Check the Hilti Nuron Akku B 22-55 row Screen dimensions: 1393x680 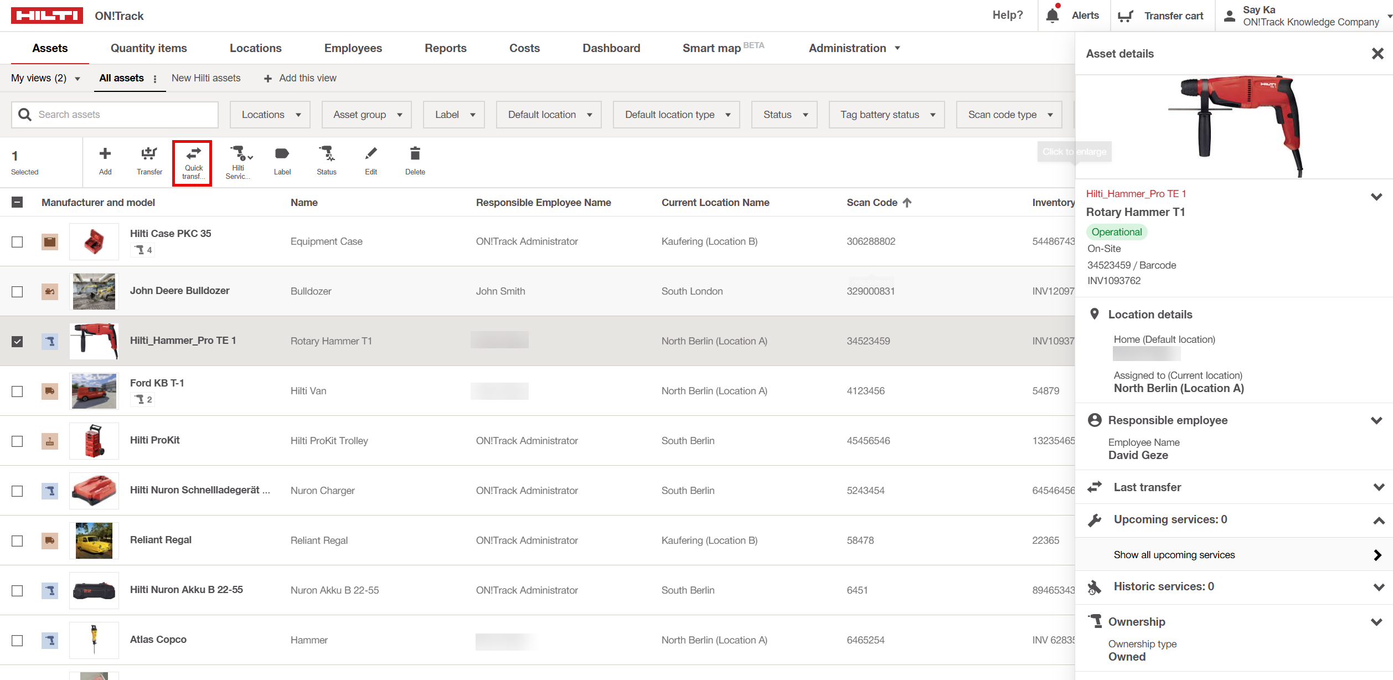[17, 591]
